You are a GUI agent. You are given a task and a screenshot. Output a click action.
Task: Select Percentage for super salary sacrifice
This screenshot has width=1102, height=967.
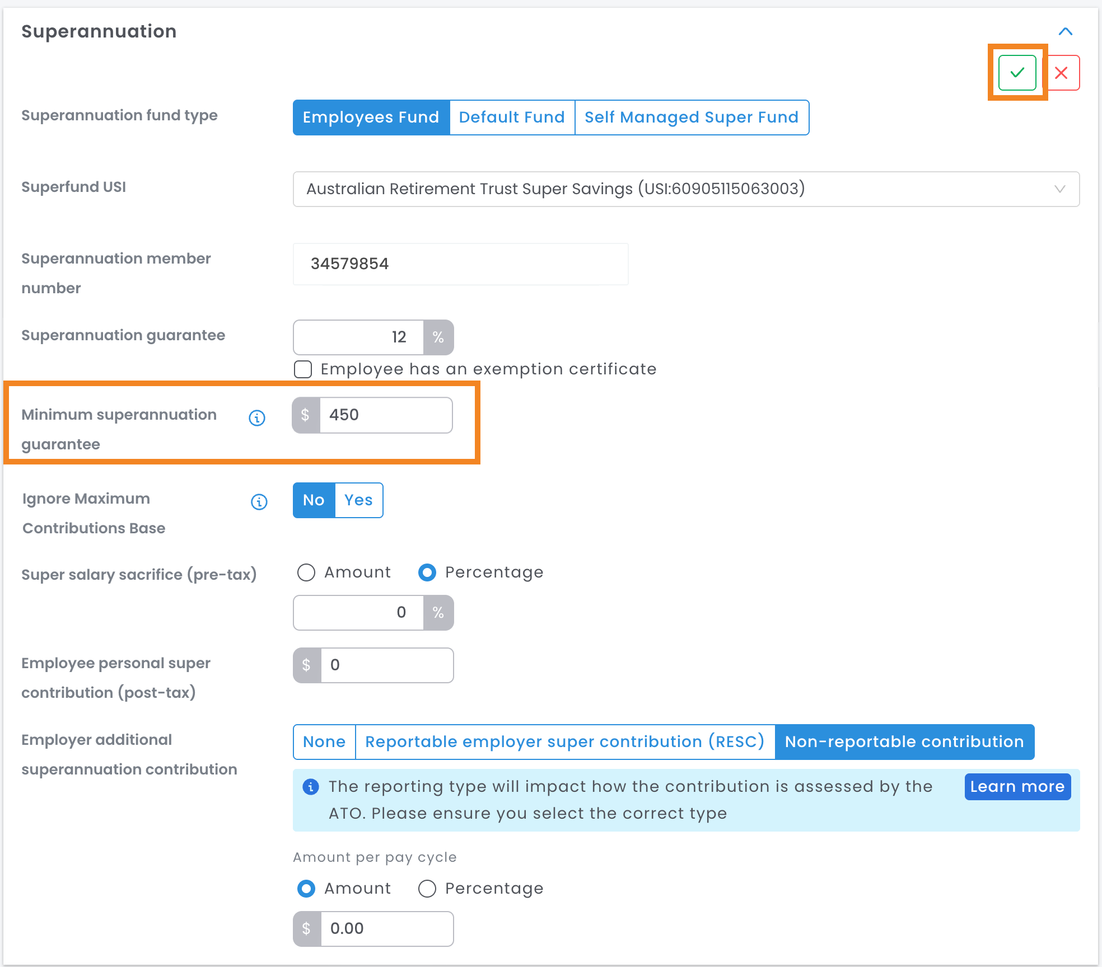(427, 572)
